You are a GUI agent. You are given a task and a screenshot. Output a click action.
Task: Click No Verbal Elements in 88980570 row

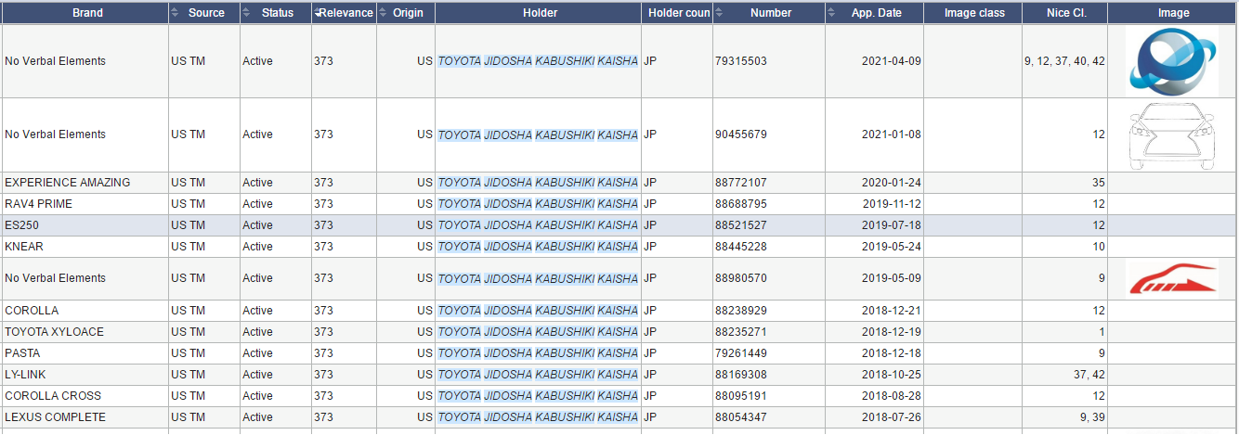pos(55,278)
